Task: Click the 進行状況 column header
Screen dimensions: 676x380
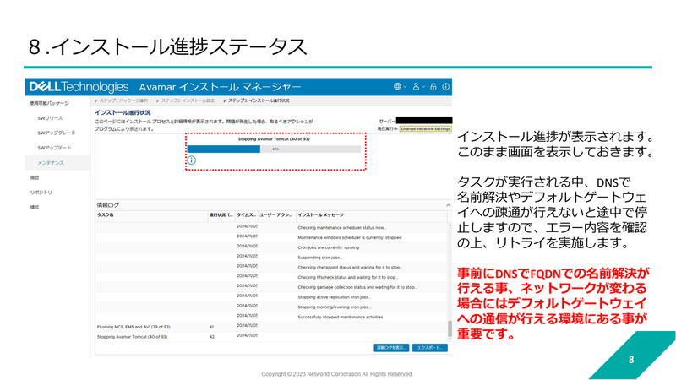Action: 221,215
